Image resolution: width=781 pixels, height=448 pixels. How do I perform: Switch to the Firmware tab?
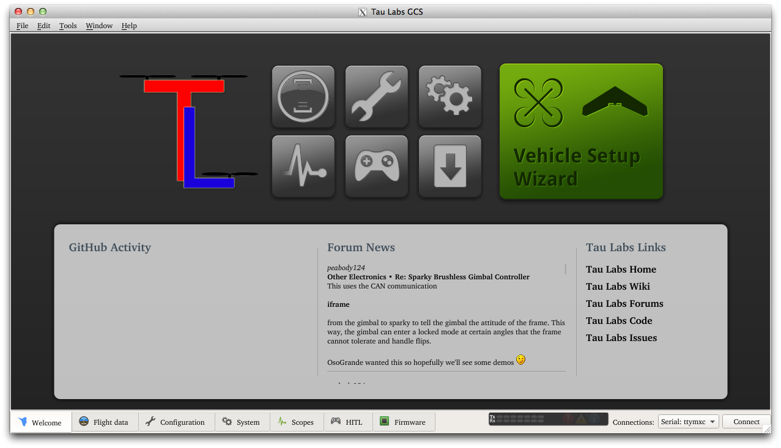point(404,422)
